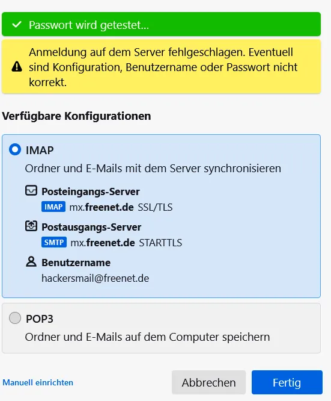Click the Postausgangs-Server outbox icon
This screenshot has width=331, height=401.
tap(31, 226)
